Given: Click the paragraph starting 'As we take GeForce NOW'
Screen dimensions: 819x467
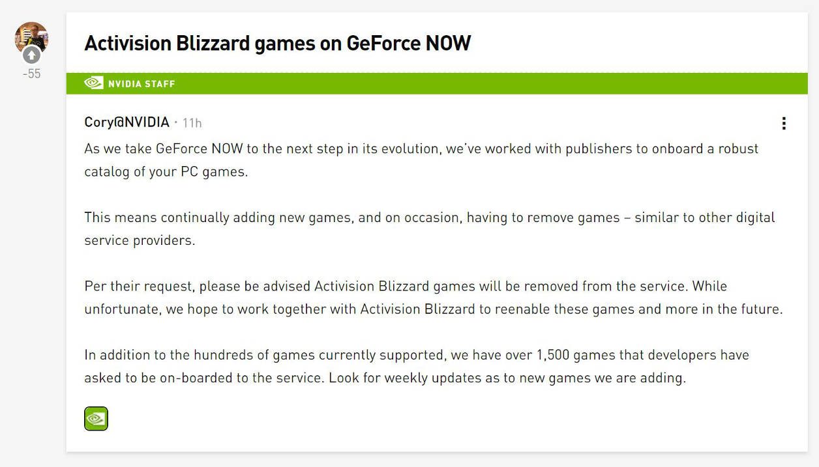Looking at the screenshot, I should [x=421, y=160].
